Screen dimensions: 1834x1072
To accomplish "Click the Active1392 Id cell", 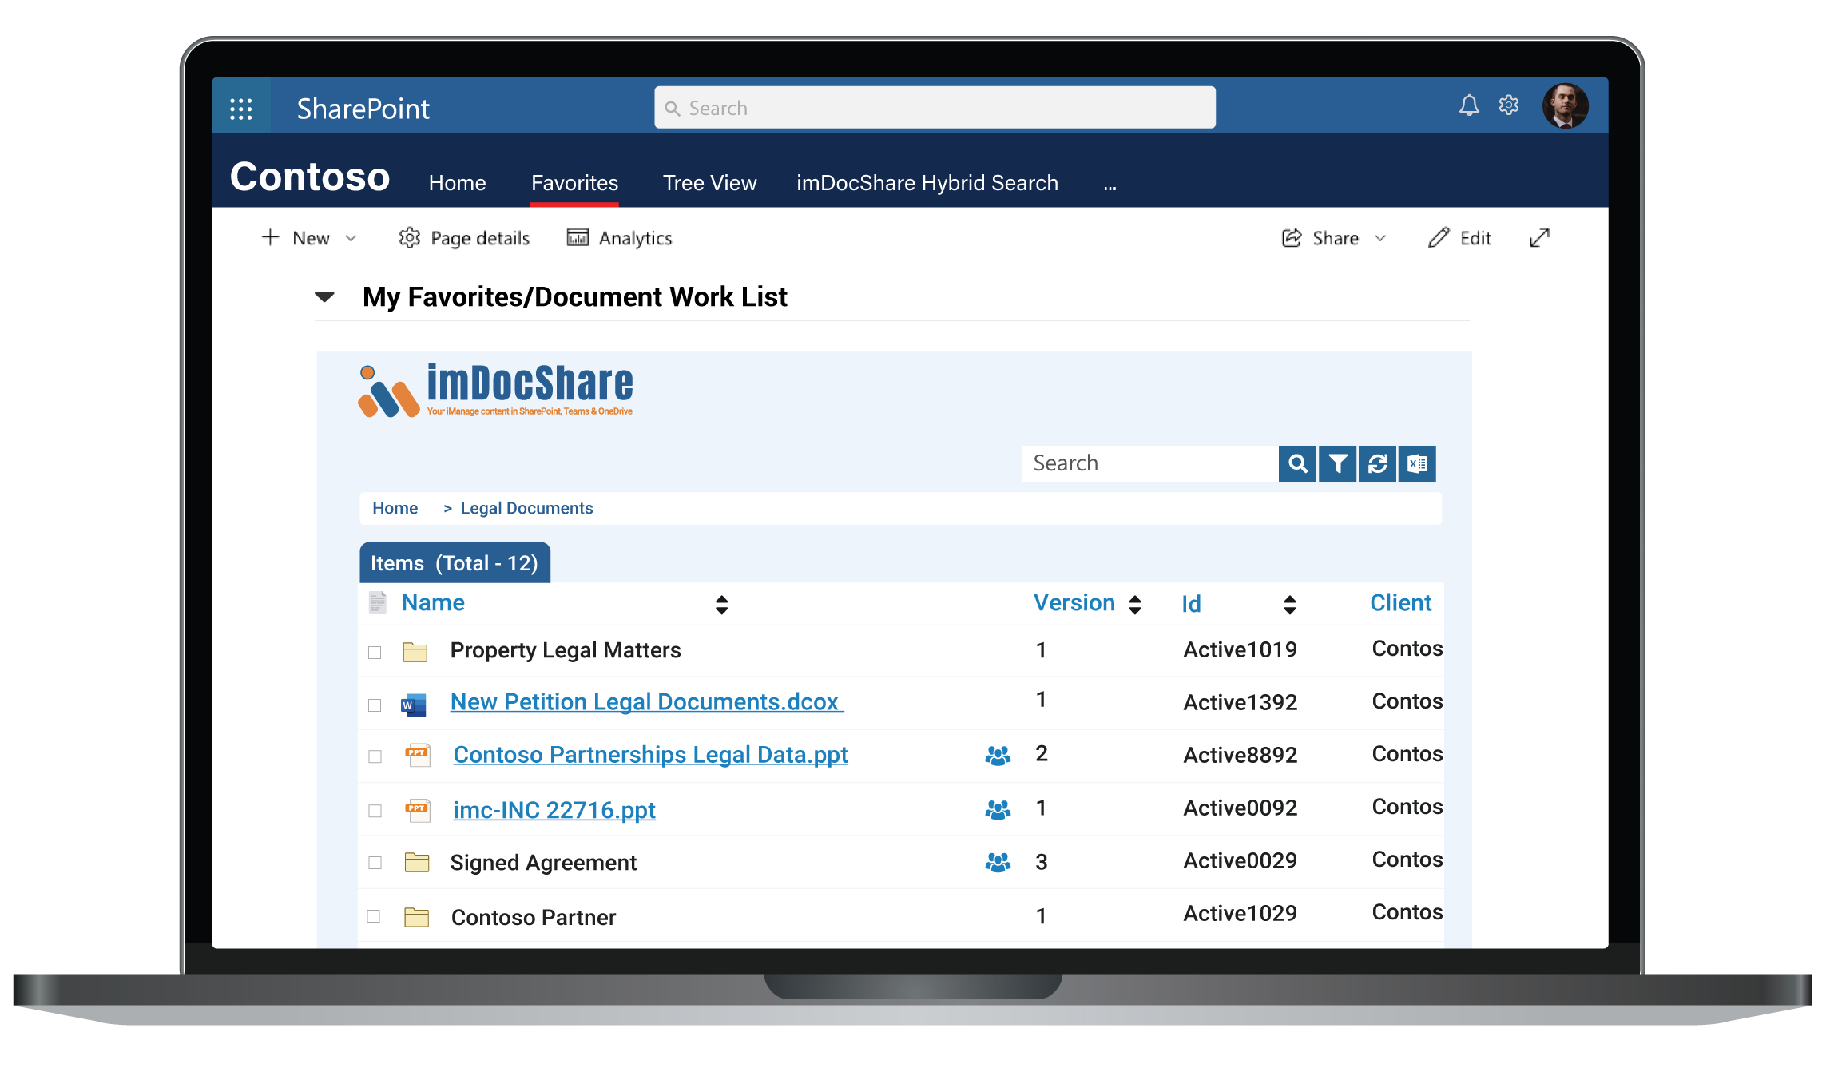I will [x=1240, y=702].
